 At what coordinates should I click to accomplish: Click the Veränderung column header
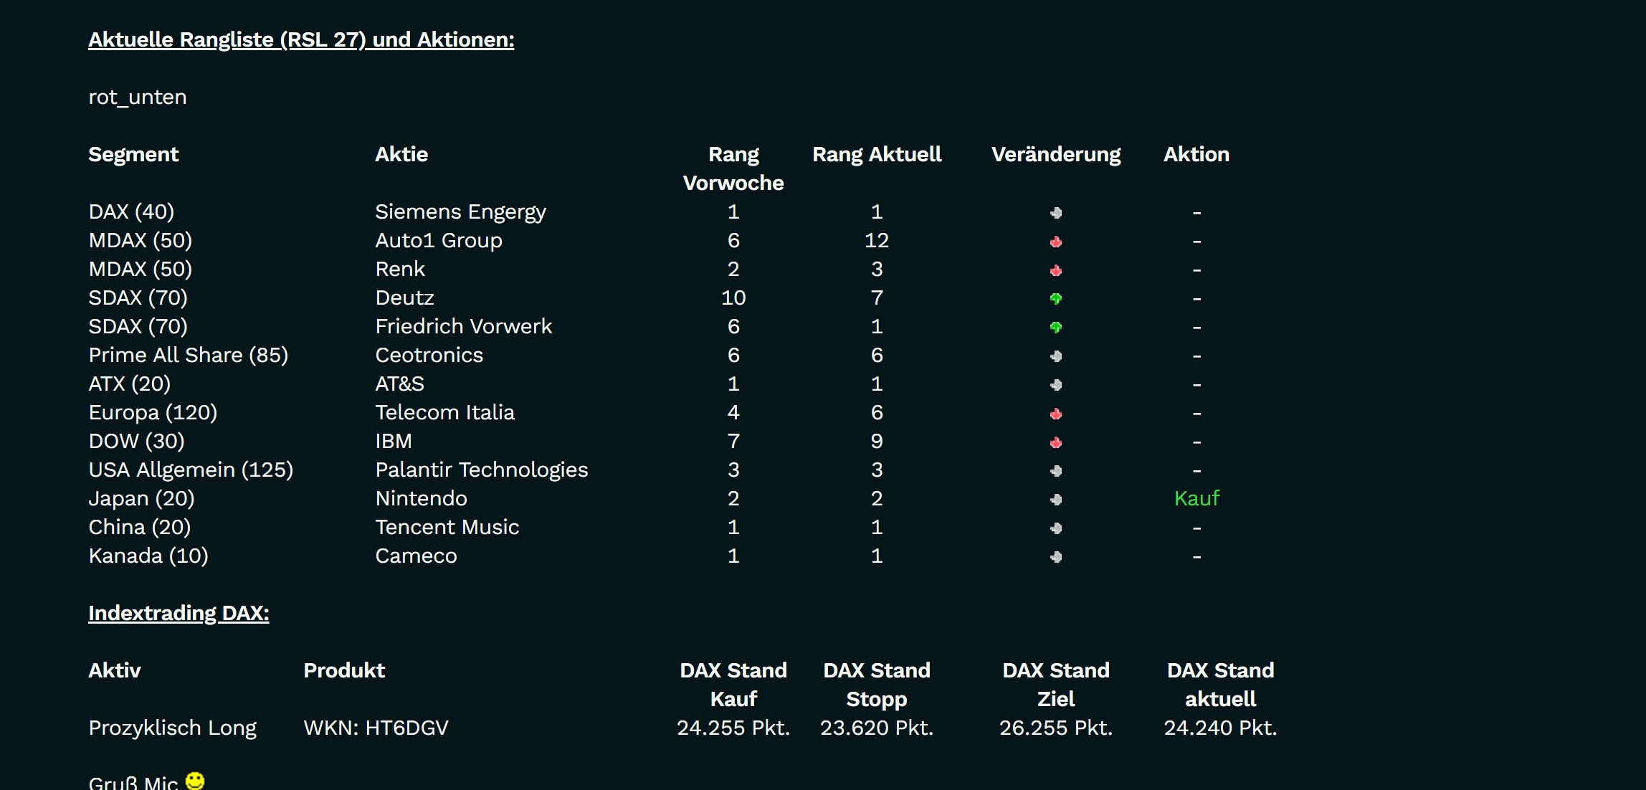pyautogui.click(x=1056, y=155)
